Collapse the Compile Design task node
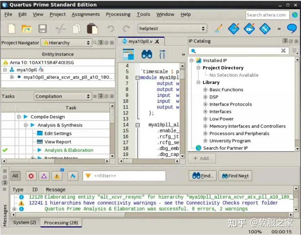301x235 pixels. (19, 117)
